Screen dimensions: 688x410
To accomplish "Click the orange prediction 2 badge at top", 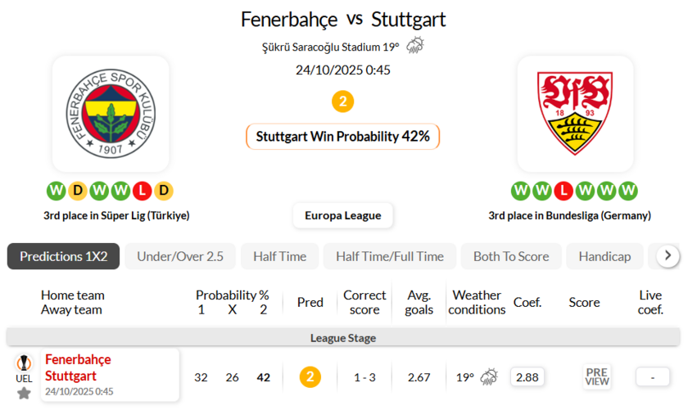I will pos(343,101).
